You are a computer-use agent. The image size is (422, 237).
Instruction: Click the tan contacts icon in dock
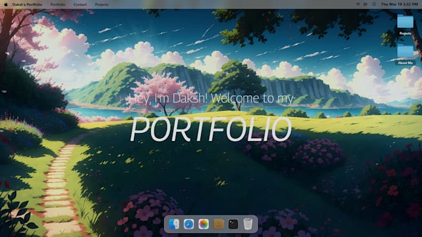tap(218, 224)
